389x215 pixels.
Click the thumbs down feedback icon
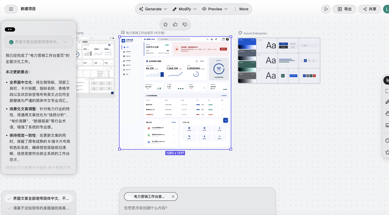185,25
